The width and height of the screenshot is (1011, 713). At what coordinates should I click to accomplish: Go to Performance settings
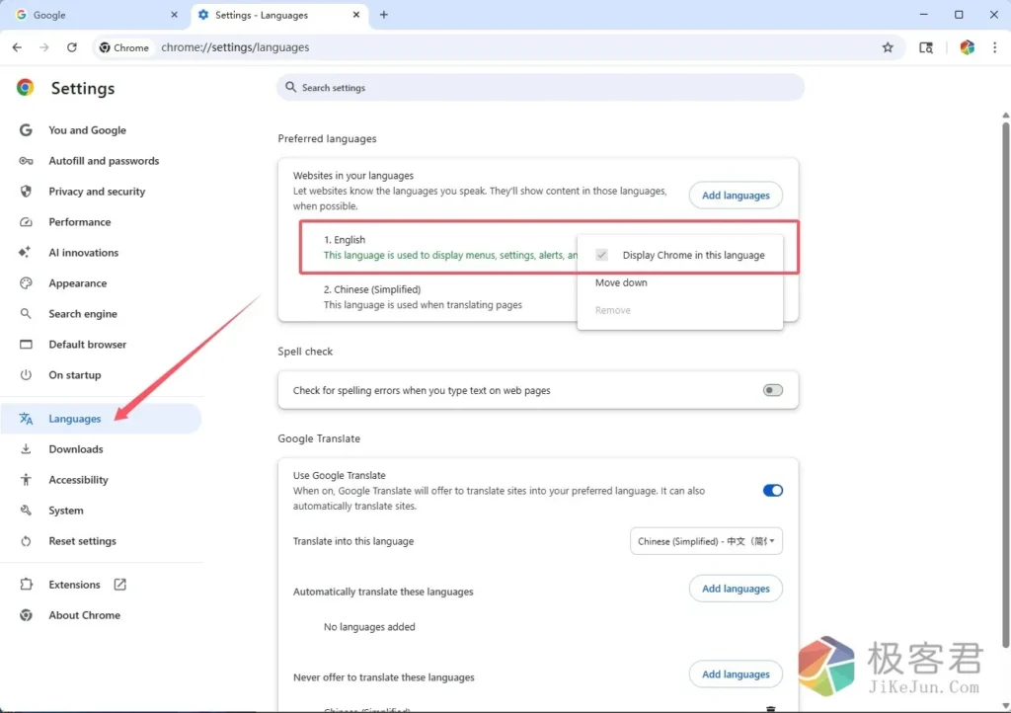pos(79,222)
